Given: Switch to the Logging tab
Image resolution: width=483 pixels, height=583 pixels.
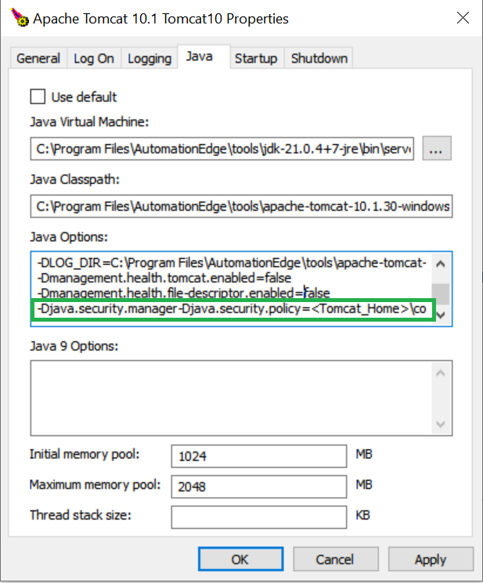Looking at the screenshot, I should (x=150, y=59).
